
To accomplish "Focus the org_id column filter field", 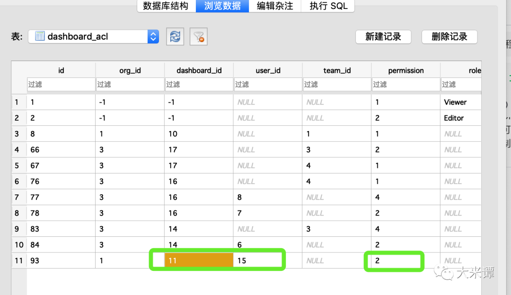I will [x=130, y=84].
